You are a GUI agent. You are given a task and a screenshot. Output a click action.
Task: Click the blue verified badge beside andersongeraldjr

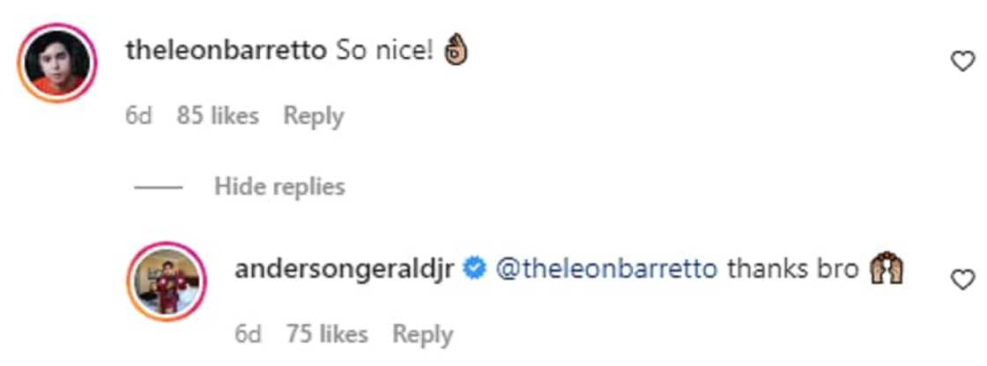pos(473,270)
